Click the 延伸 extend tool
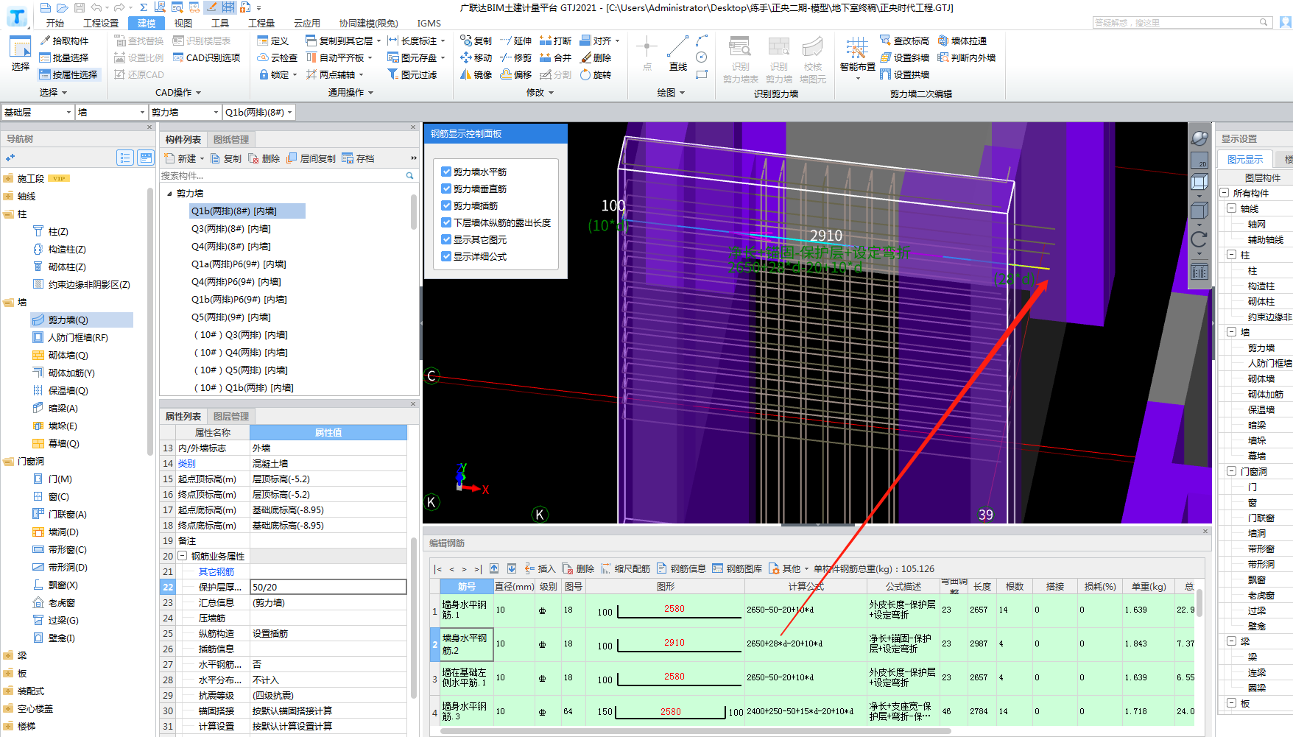1293x737 pixels. point(516,40)
